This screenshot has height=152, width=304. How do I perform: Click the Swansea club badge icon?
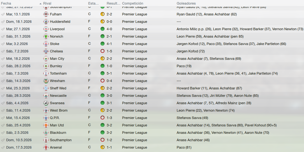[46, 103]
